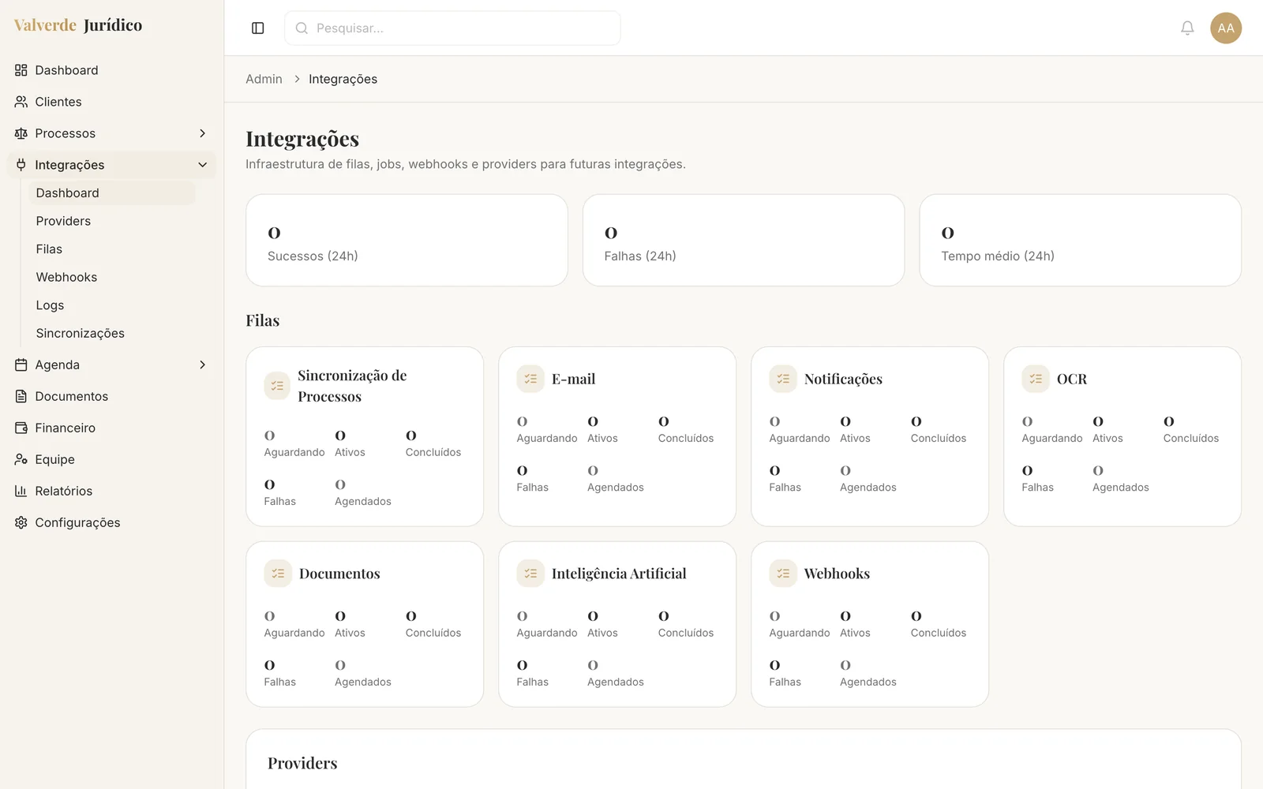Image resolution: width=1263 pixels, height=789 pixels.
Task: Open the Sucessos (24h) stat card
Action: pos(407,241)
